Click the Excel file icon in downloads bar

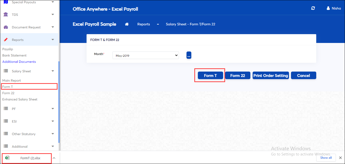click(8, 158)
